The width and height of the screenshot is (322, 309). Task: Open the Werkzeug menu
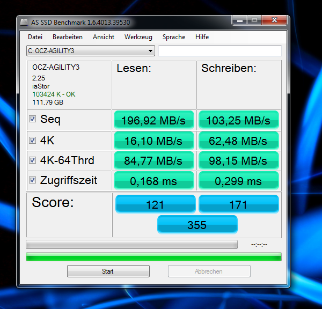(x=138, y=37)
